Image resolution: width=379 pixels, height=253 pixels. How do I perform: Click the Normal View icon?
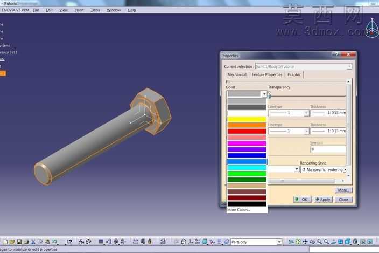pos(334,242)
